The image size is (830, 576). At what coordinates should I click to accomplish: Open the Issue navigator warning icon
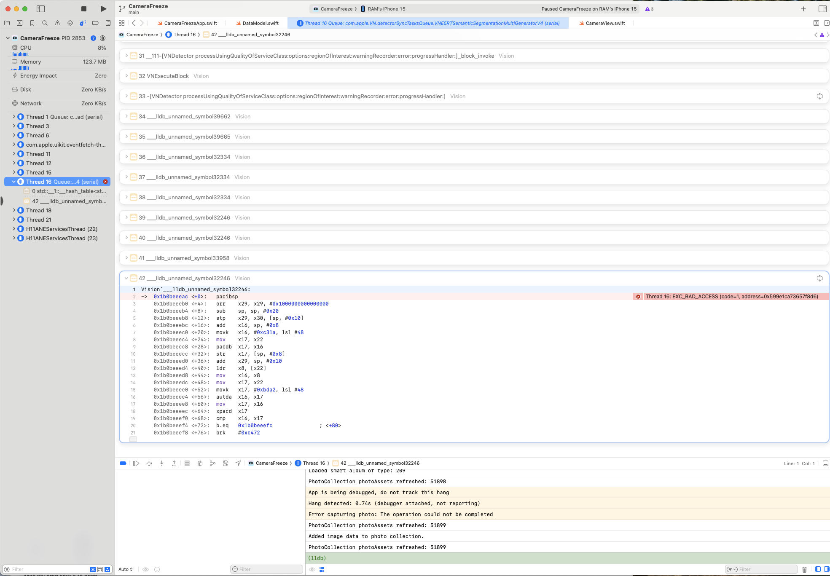pyautogui.click(x=57, y=23)
